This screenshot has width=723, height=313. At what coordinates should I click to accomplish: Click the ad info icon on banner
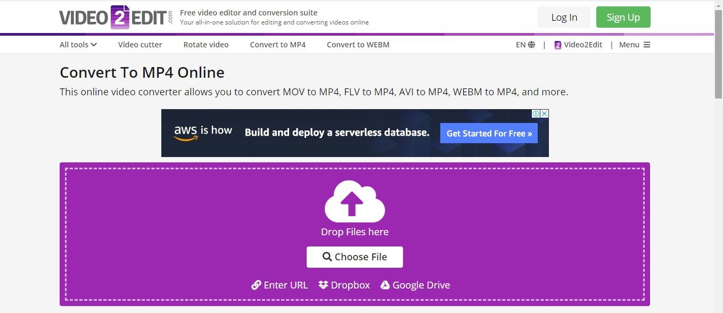point(536,114)
